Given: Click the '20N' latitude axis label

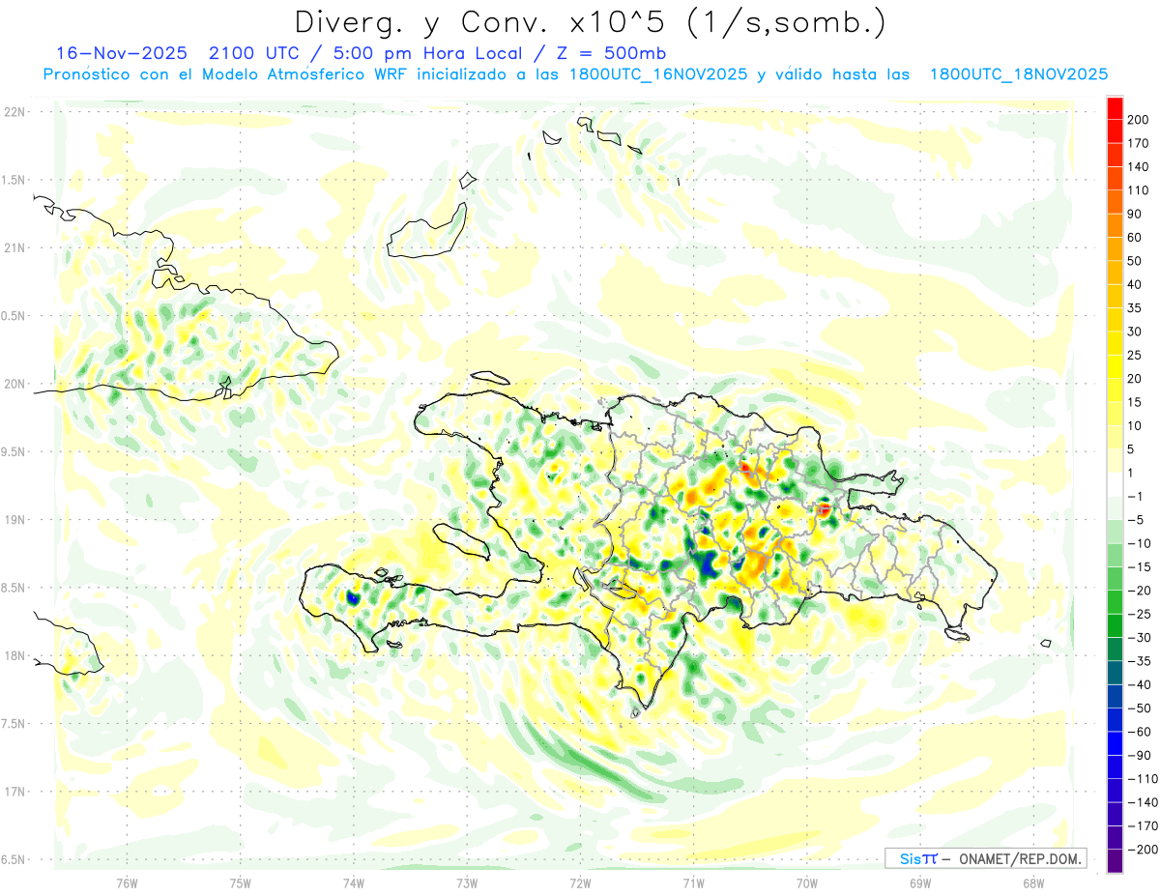Looking at the screenshot, I should point(14,384).
